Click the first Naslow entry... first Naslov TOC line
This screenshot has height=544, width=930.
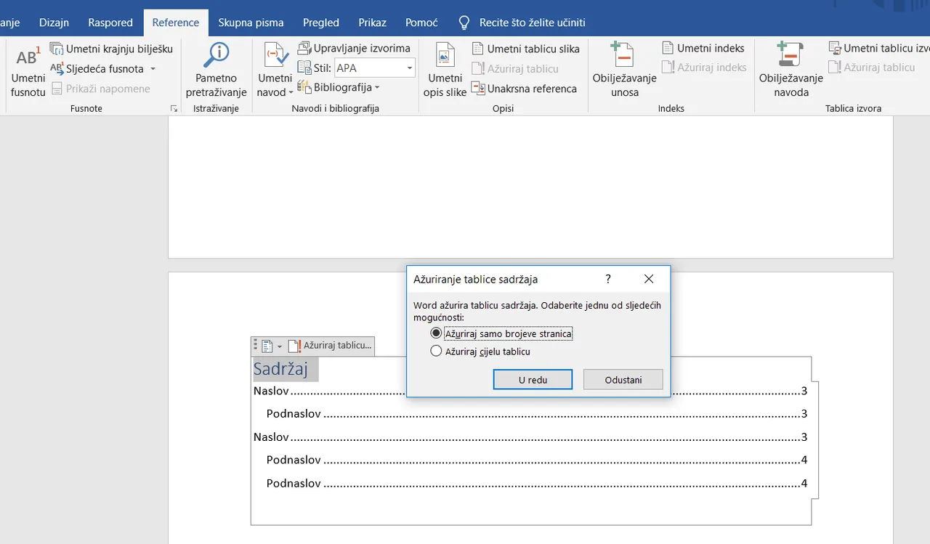[x=530, y=391]
